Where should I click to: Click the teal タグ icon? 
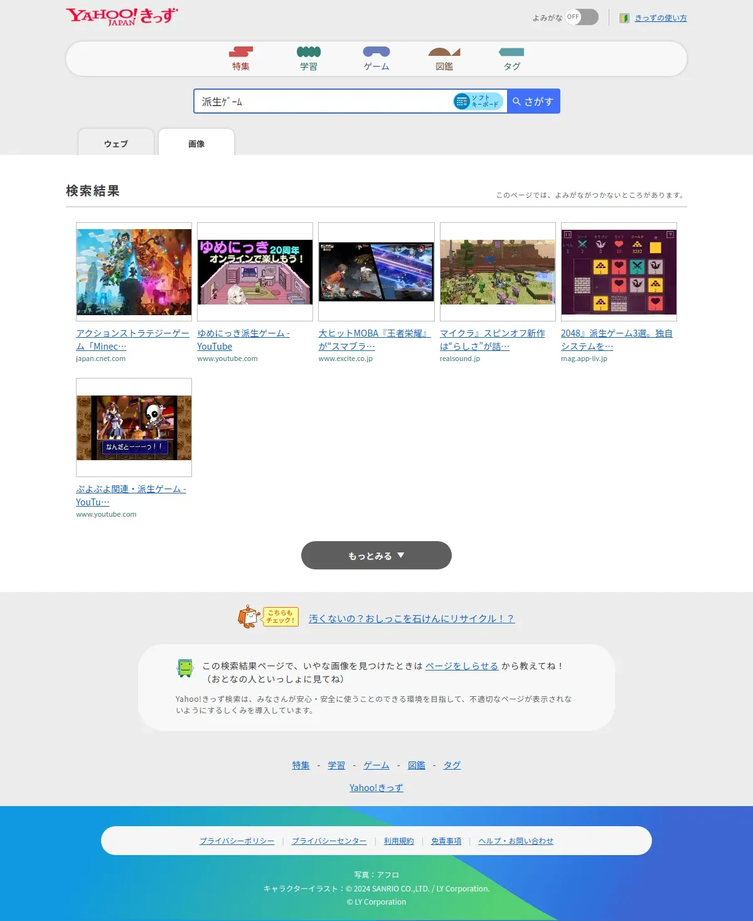(511, 51)
